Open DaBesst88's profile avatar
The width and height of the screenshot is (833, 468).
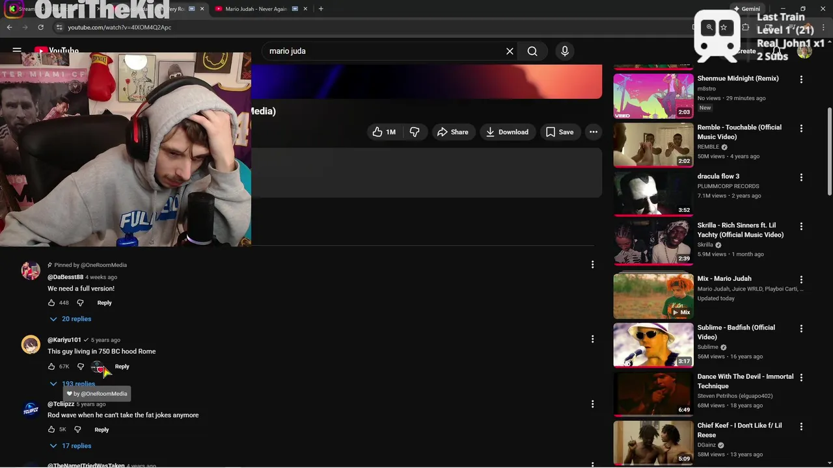pyautogui.click(x=31, y=270)
